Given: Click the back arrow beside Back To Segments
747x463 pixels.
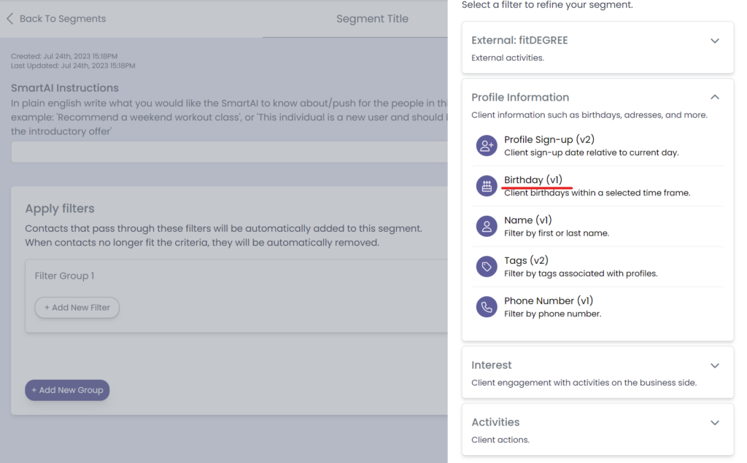Looking at the screenshot, I should tap(10, 19).
